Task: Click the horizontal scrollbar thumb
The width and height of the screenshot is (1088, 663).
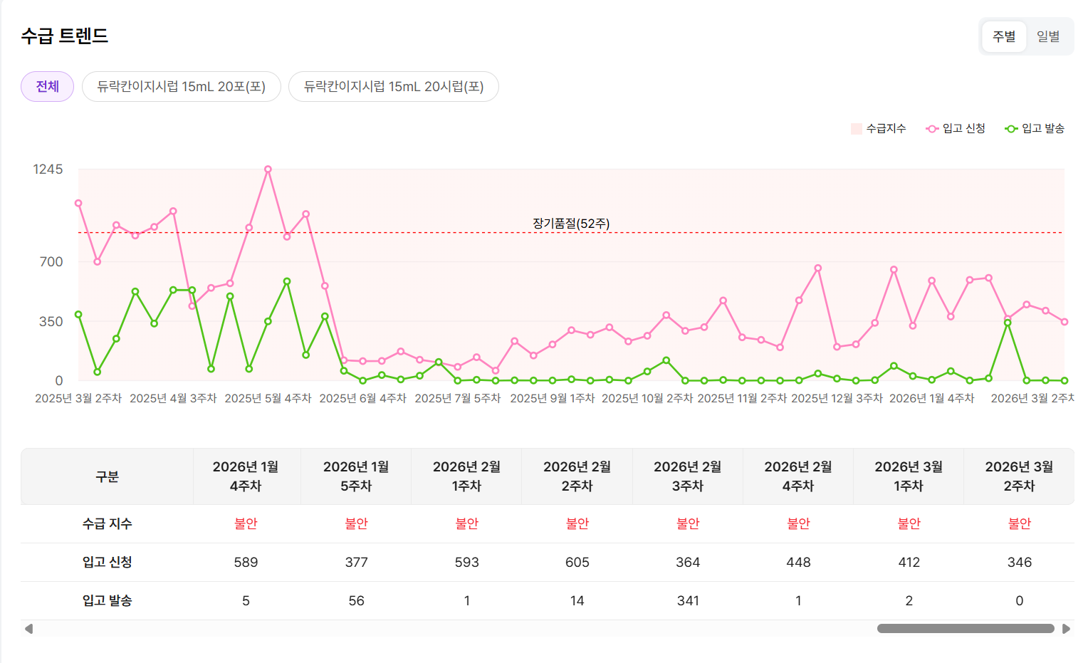Action: coord(965,629)
